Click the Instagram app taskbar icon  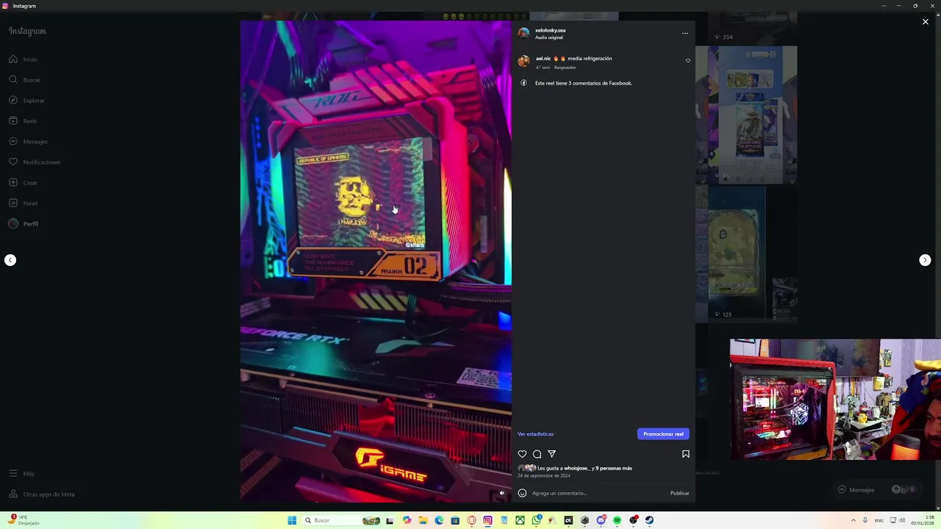click(487, 520)
